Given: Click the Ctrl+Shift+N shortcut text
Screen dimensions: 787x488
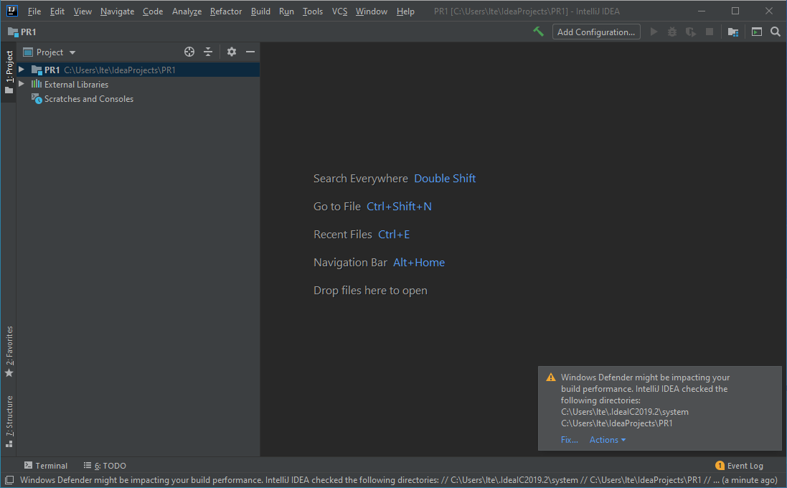Looking at the screenshot, I should [x=399, y=207].
